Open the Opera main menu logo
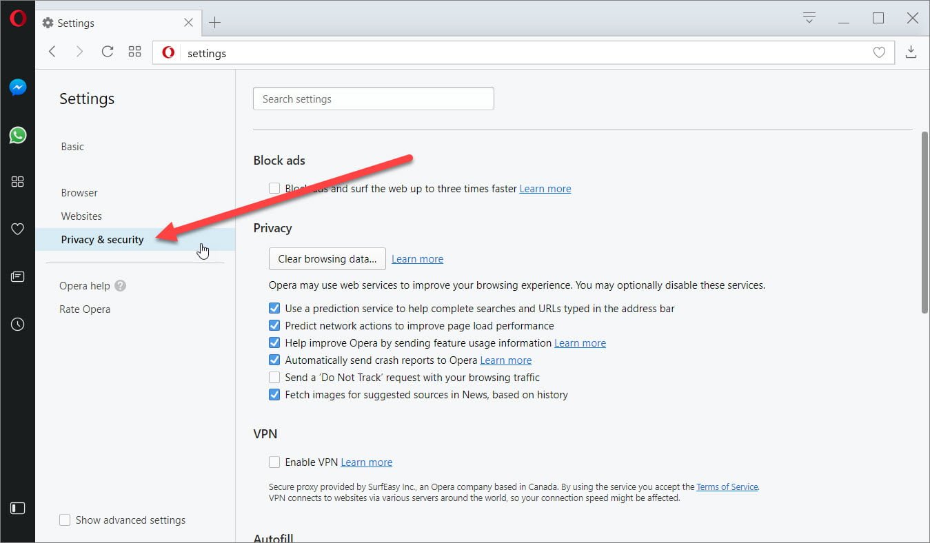 pos(17,18)
